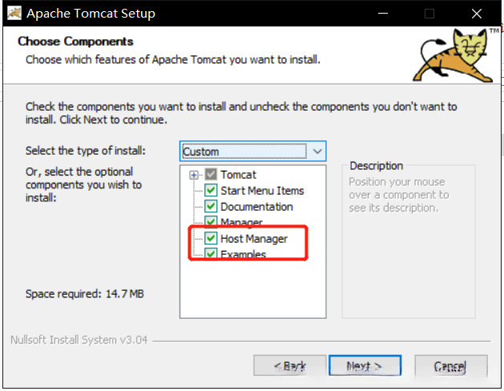Toggle the Documentation component checkbox

[x=211, y=207]
